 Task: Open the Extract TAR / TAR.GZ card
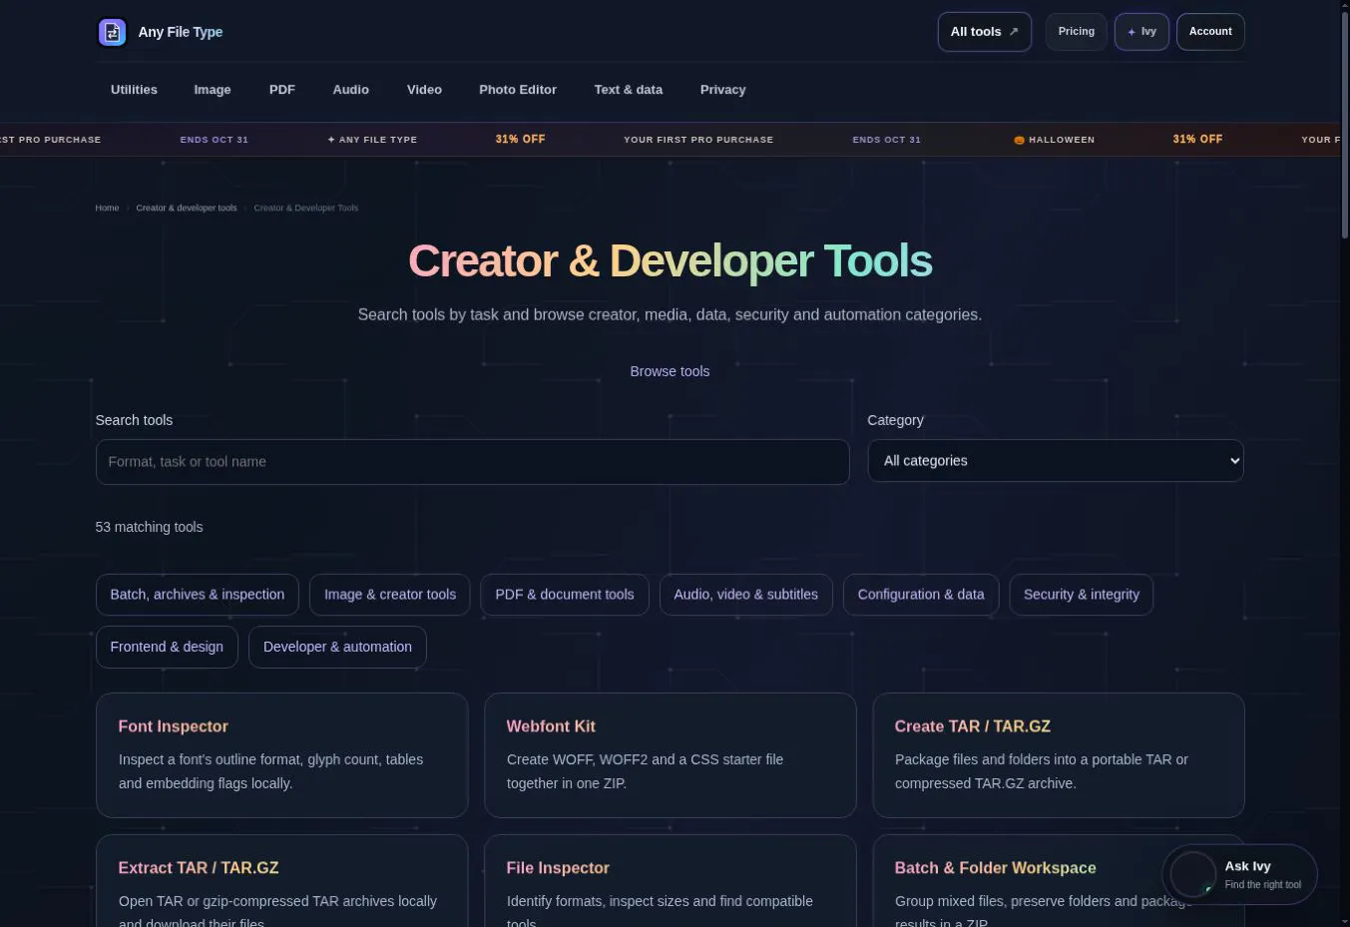(281, 881)
